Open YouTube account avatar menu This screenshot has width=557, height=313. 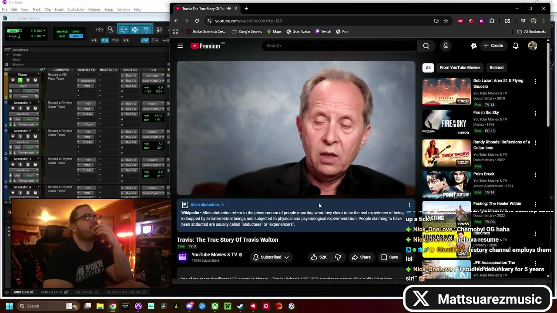pyautogui.click(x=533, y=46)
